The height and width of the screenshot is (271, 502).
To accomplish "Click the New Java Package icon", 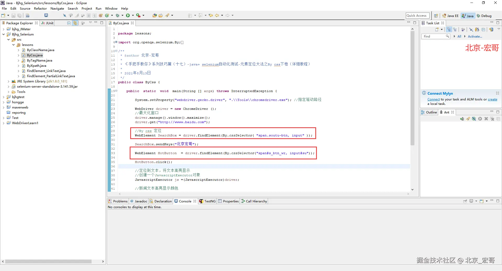I will point(101,15).
